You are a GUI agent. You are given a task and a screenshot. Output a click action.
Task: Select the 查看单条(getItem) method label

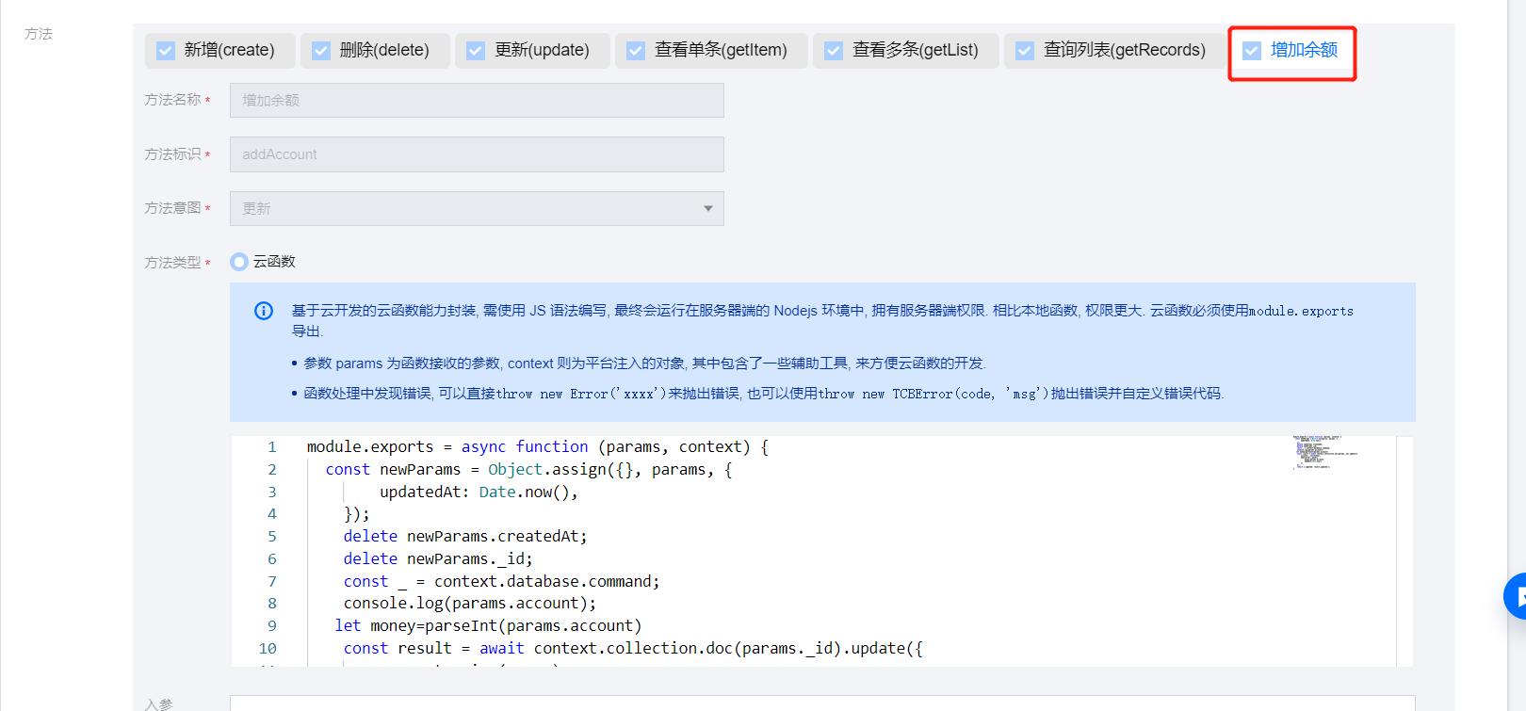click(721, 50)
